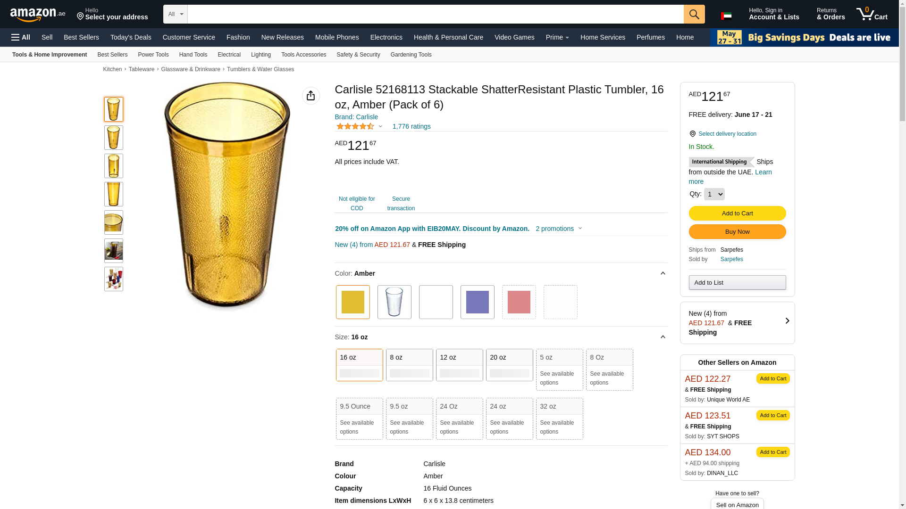906x509 pixels.
Task: Expand the search category All dropdown
Action: click(175, 14)
